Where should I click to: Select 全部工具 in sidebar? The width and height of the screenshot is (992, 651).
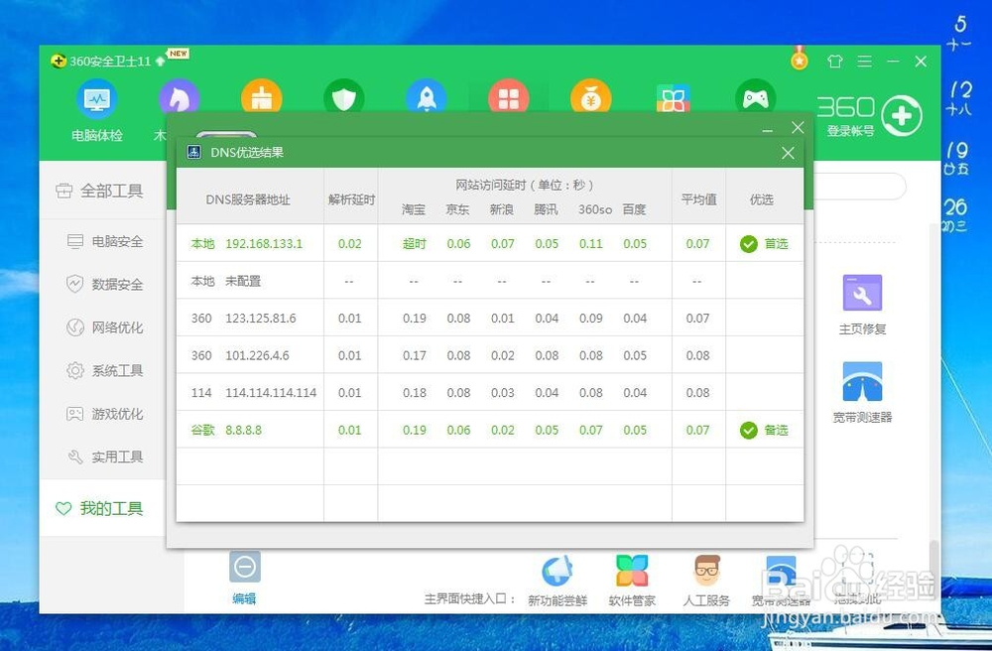pos(100,191)
